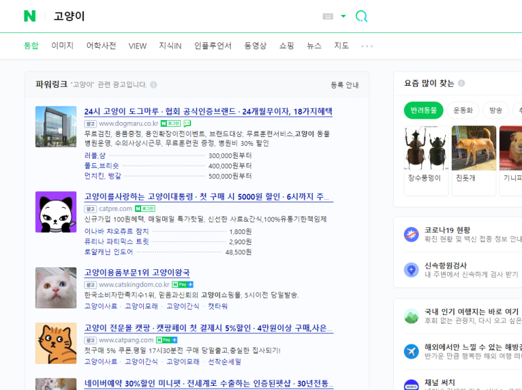Switch to the VIEW tab
The image size is (522, 390).
138,46
